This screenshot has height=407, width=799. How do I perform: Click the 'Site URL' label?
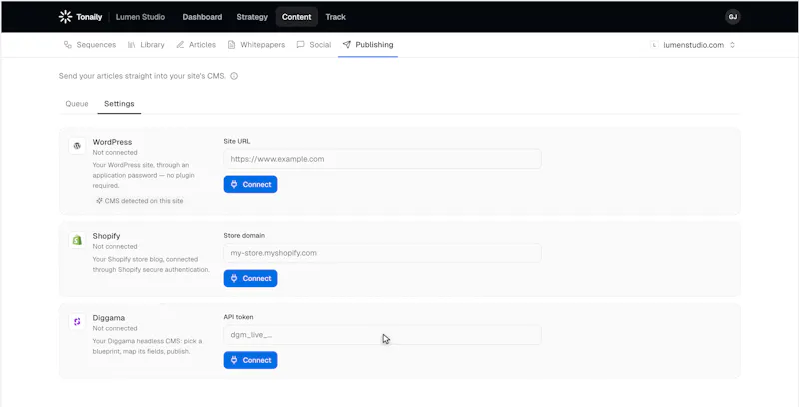(x=237, y=141)
